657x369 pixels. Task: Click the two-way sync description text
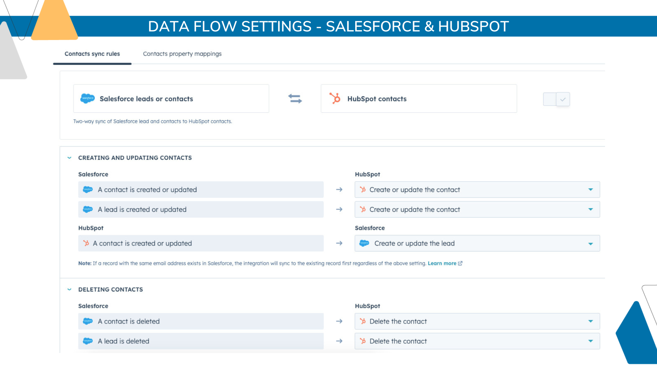click(153, 121)
